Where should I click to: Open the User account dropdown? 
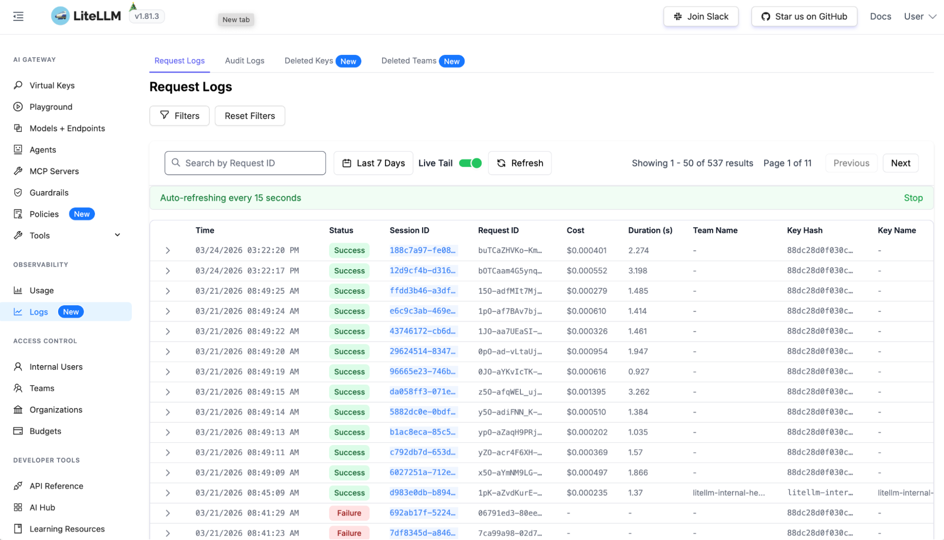(x=918, y=16)
